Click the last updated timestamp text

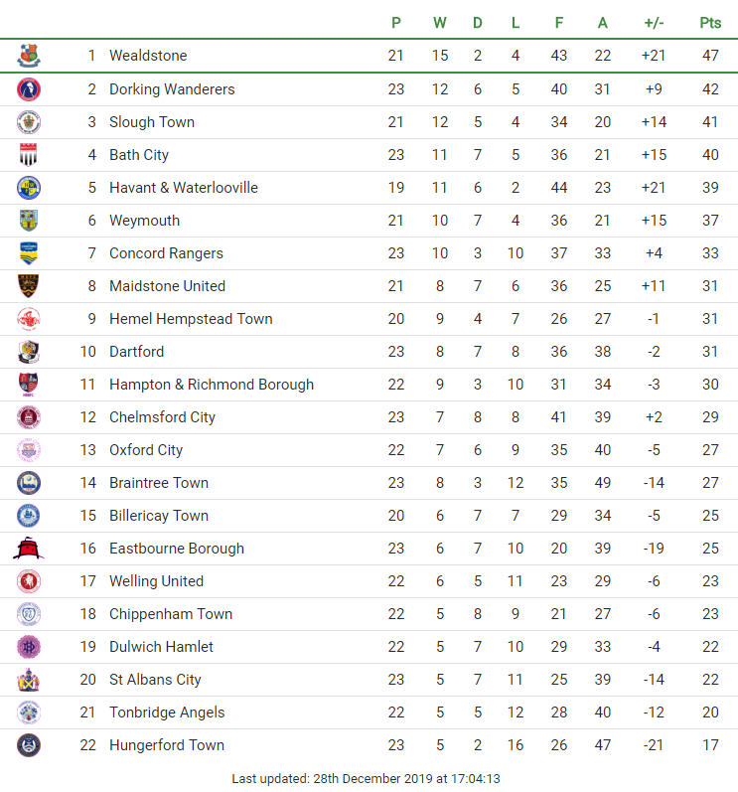pyautogui.click(x=366, y=778)
